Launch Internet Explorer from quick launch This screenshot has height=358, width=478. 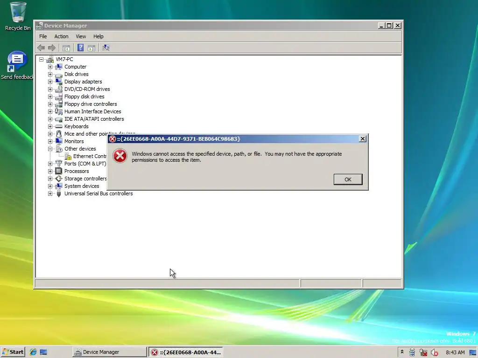pyautogui.click(x=33, y=352)
